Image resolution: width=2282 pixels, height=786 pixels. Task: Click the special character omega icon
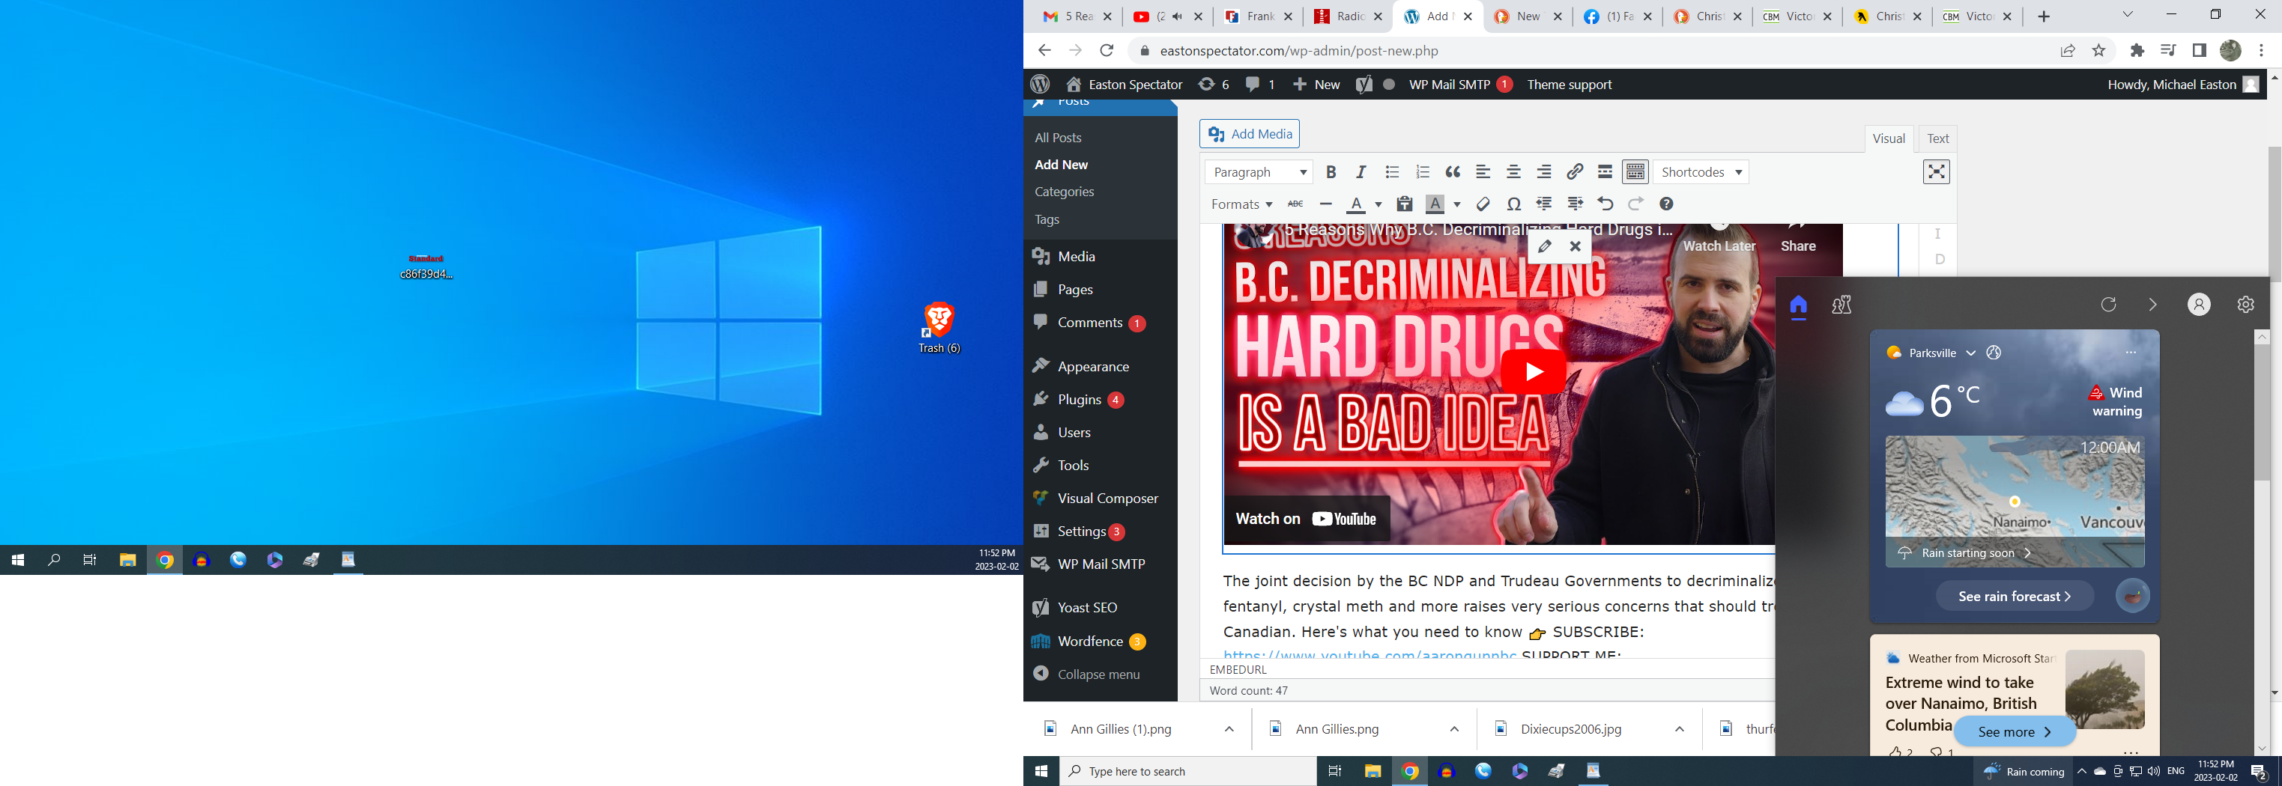[x=1514, y=204]
